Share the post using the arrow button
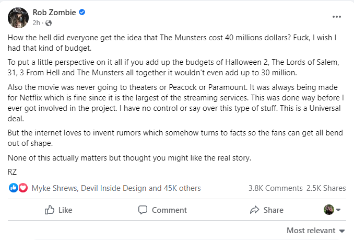 (x=266, y=210)
